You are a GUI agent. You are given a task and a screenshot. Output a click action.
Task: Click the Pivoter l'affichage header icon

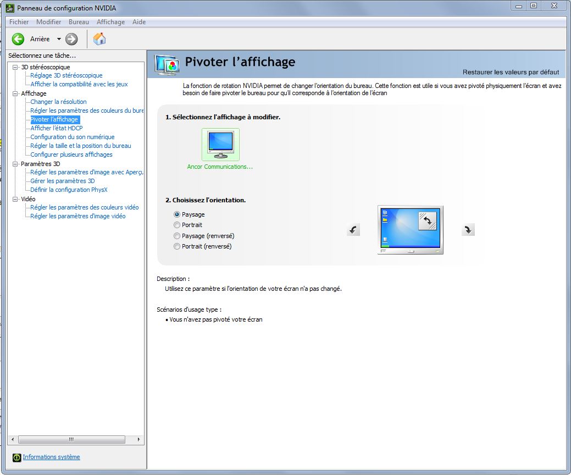[167, 65]
